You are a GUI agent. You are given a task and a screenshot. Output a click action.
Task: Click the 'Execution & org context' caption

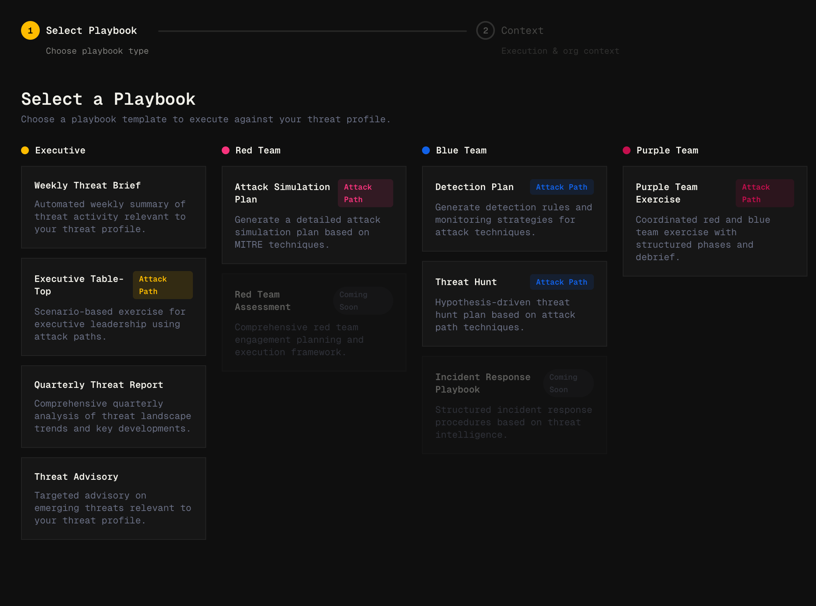point(560,51)
